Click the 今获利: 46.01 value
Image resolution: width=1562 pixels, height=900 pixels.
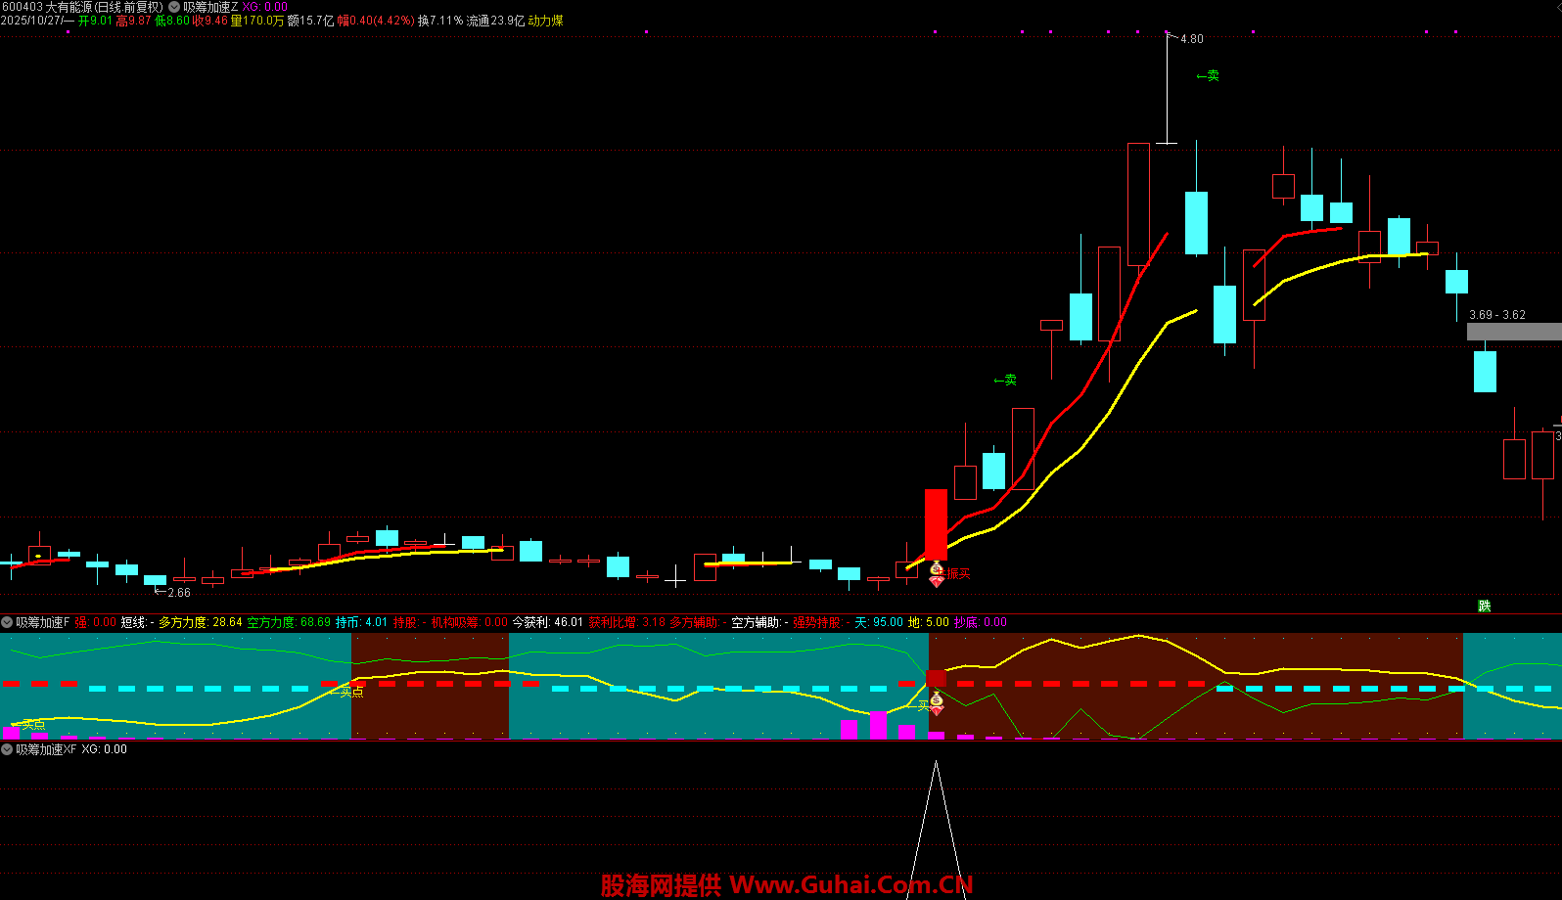pyautogui.click(x=548, y=622)
